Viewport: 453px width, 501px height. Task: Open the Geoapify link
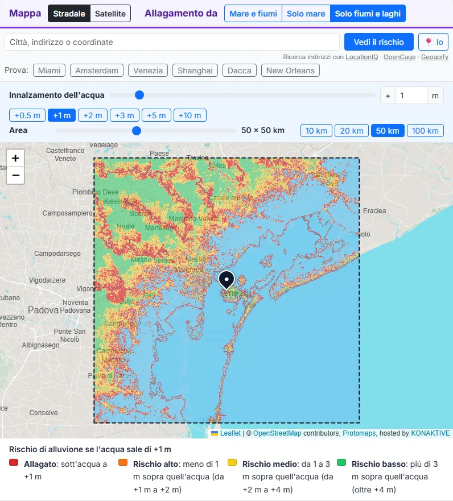pyautogui.click(x=434, y=57)
